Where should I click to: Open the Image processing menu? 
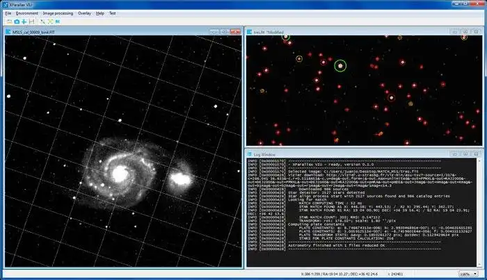(x=58, y=13)
